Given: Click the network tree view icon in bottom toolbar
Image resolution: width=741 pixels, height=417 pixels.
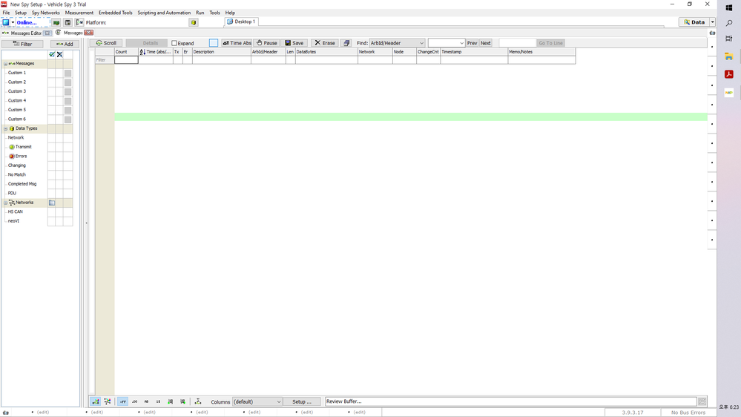Looking at the screenshot, I should [108, 401].
